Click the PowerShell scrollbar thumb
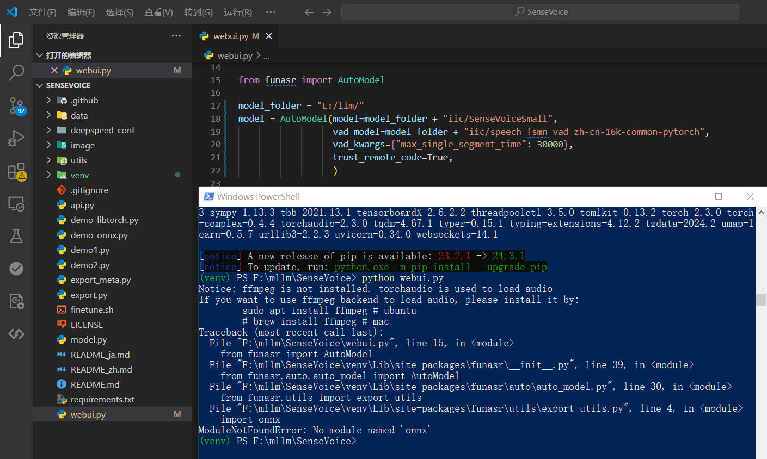Viewport: 767px width, 459px height. [x=761, y=300]
